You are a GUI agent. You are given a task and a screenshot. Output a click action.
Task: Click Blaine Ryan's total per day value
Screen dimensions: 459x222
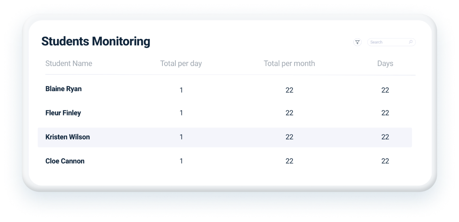(181, 90)
